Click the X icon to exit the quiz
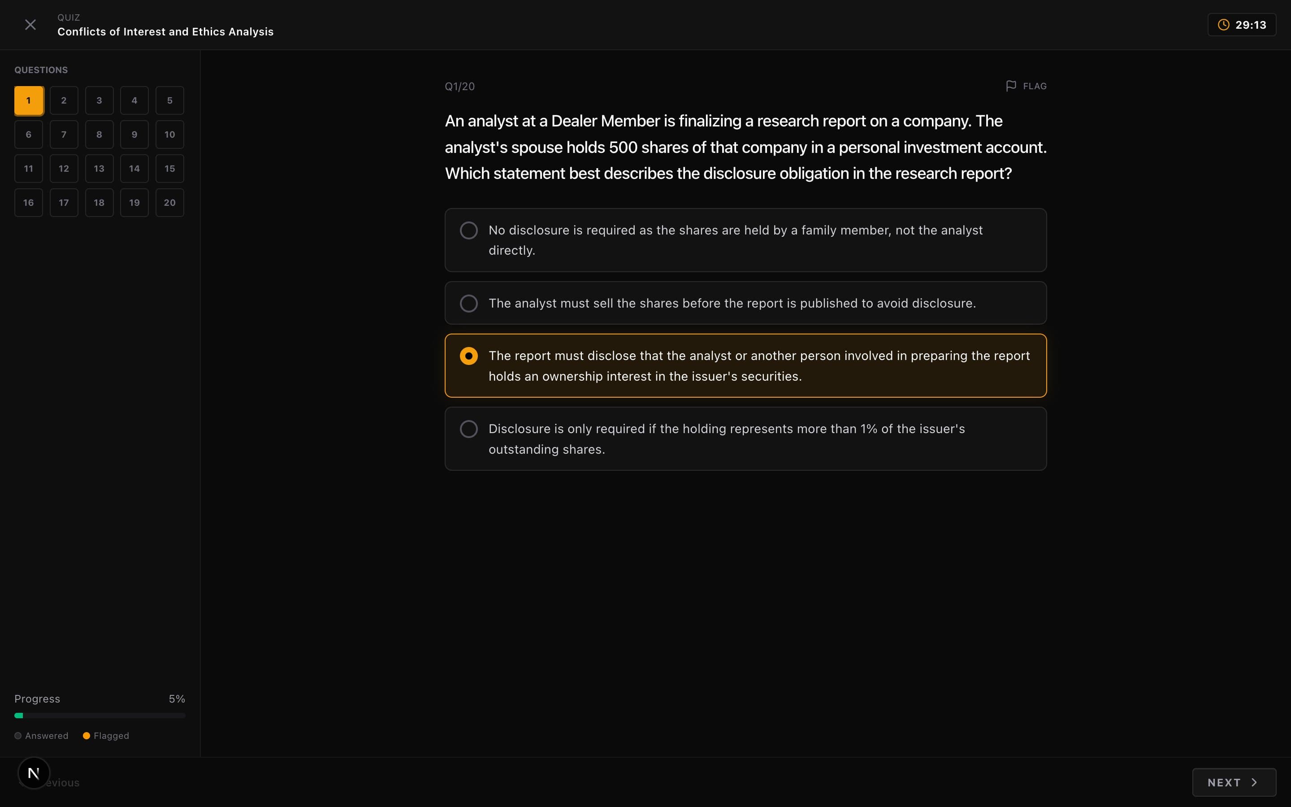 tap(30, 24)
